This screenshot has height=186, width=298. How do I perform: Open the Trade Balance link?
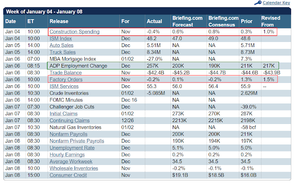pyautogui.click(x=66, y=73)
